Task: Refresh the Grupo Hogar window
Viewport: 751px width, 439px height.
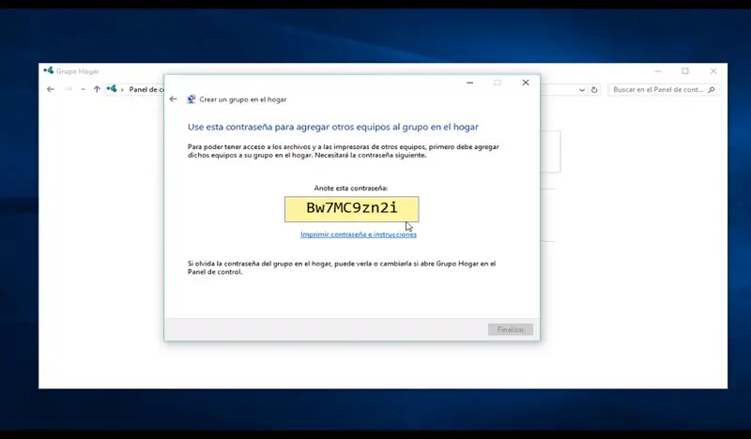Action: [594, 89]
